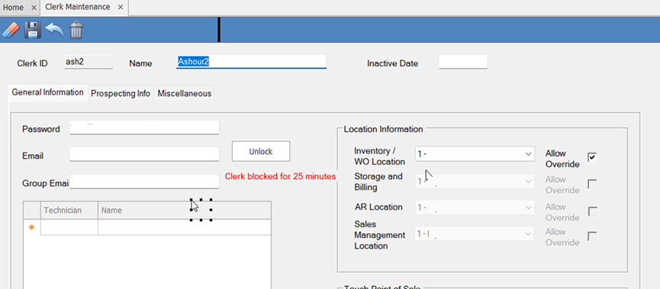Image resolution: width=660 pixels, height=289 pixels.
Task: Close the Clerk Maintenance tab
Action: coord(121,7)
